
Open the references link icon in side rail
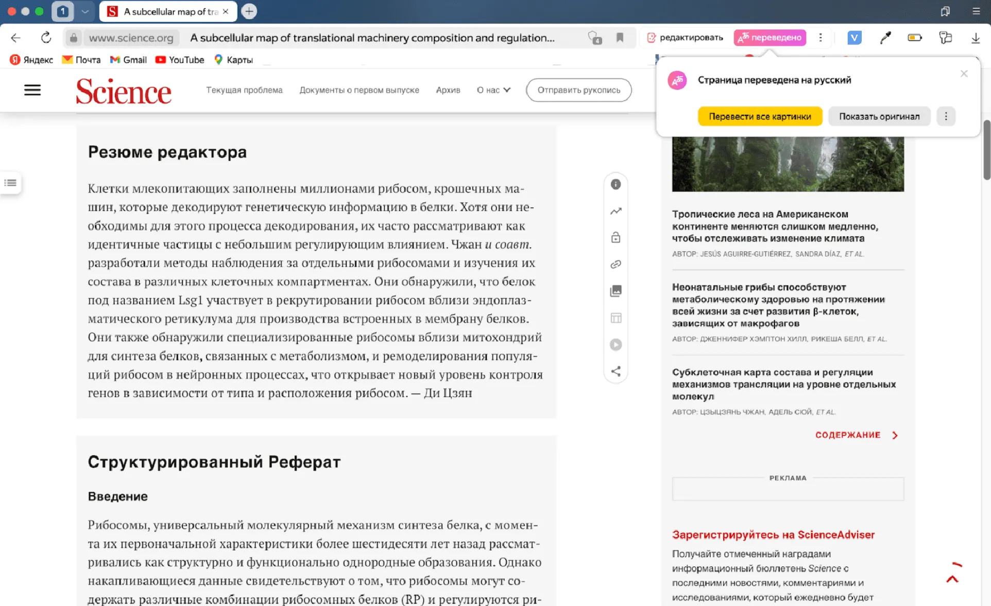[616, 264]
